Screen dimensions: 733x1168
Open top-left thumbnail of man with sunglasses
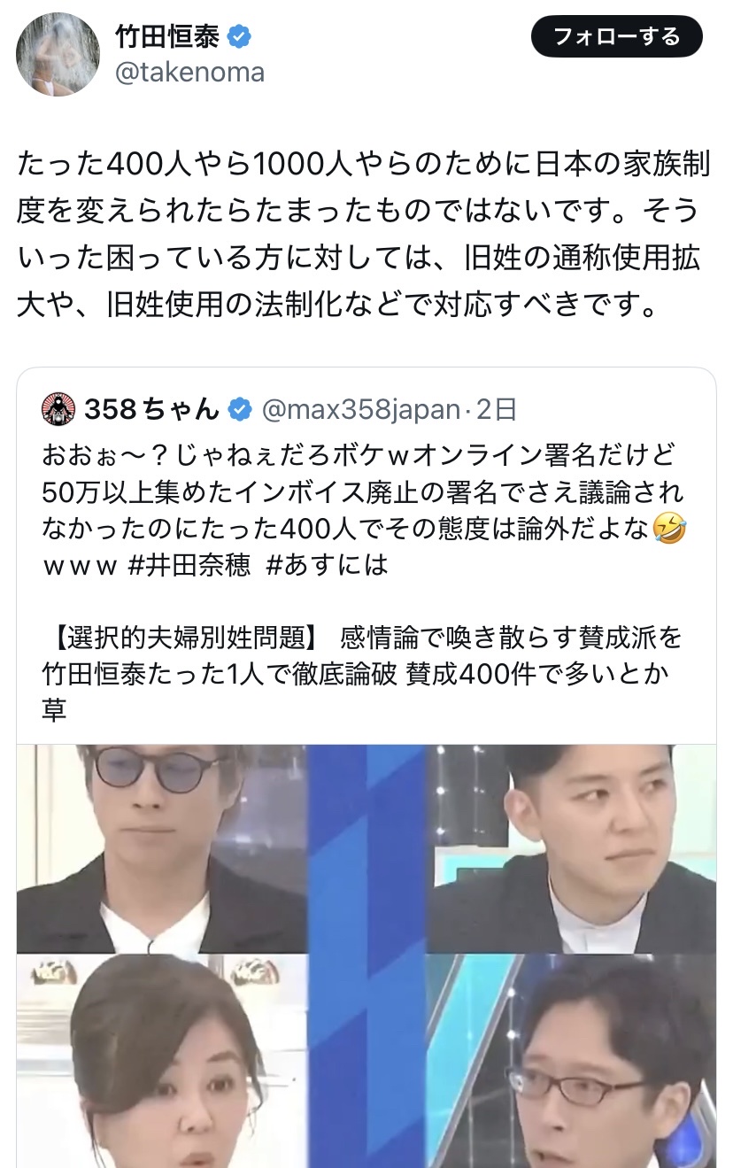tap(162, 848)
